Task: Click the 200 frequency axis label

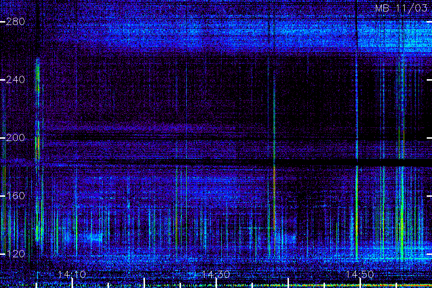Action: (x=15, y=138)
